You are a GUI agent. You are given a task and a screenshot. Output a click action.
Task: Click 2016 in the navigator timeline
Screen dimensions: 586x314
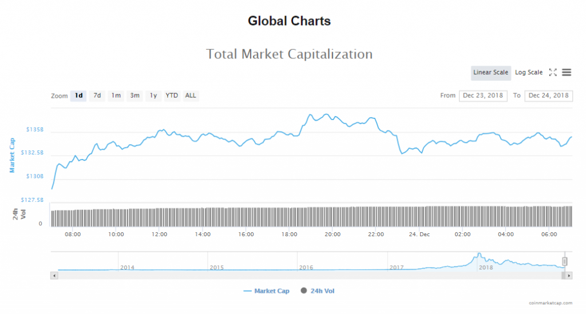point(306,267)
